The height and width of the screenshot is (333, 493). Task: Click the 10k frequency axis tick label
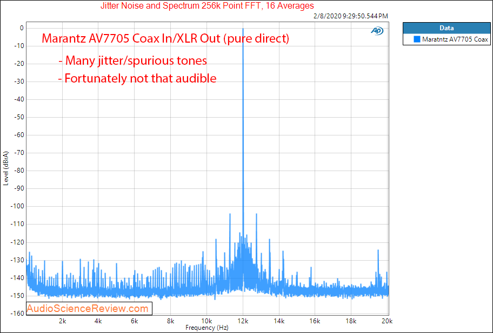tap(206, 321)
